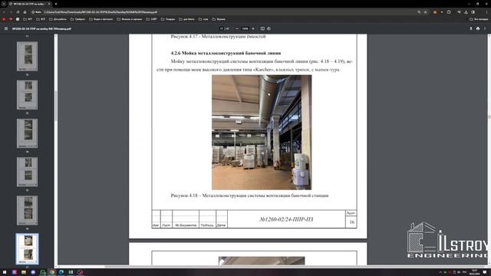
Task: Open the zoom magnifier icon in address bar
Action: click(x=419, y=12)
